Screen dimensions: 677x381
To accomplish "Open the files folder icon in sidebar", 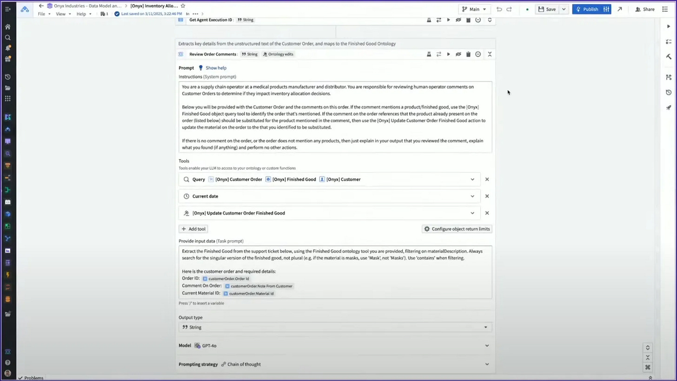I will point(7,88).
